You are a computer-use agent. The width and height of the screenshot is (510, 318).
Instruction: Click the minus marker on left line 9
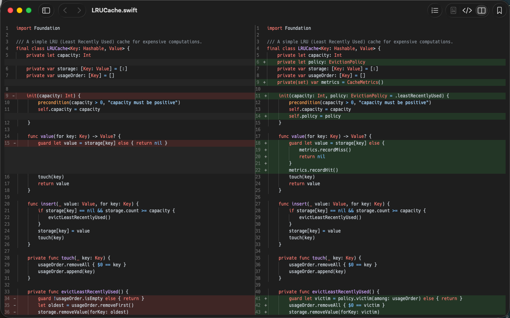14,96
